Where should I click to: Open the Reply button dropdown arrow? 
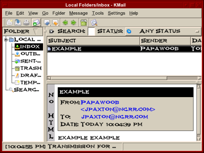(x=50, y=25)
